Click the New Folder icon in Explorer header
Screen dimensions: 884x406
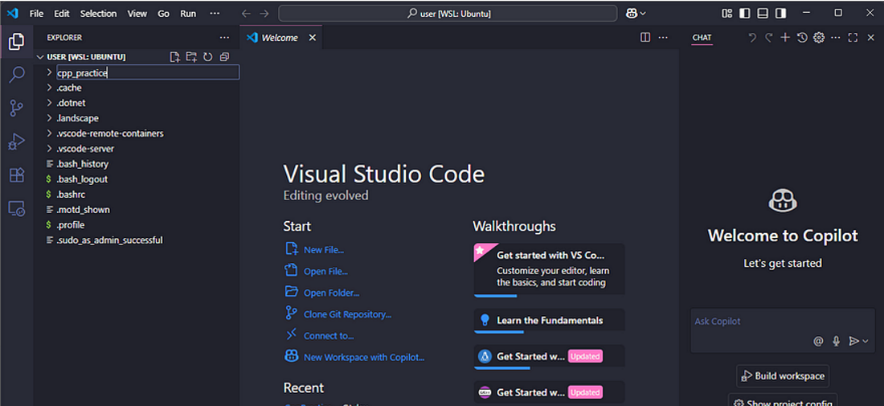click(x=191, y=57)
